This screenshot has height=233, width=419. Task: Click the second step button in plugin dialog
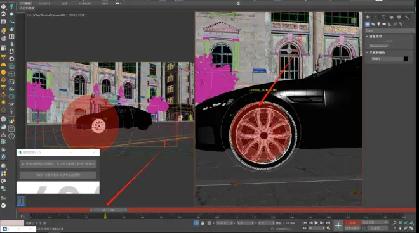point(58,175)
